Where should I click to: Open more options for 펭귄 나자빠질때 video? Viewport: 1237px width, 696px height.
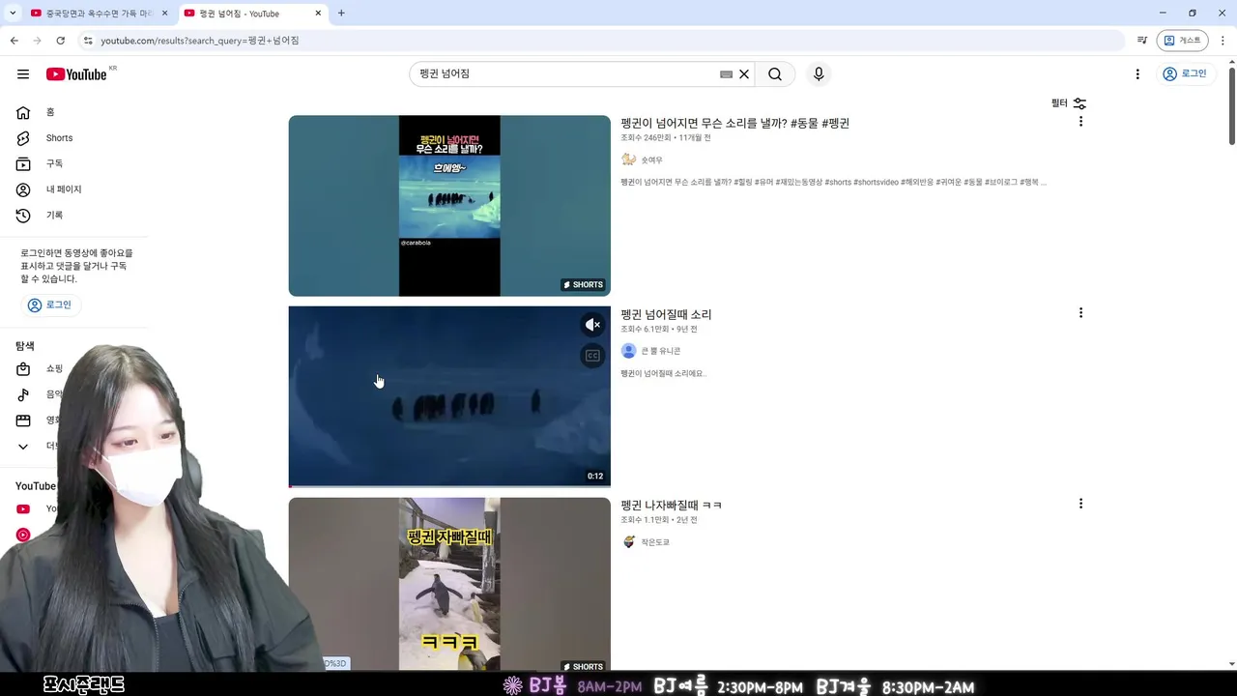pos(1080,504)
